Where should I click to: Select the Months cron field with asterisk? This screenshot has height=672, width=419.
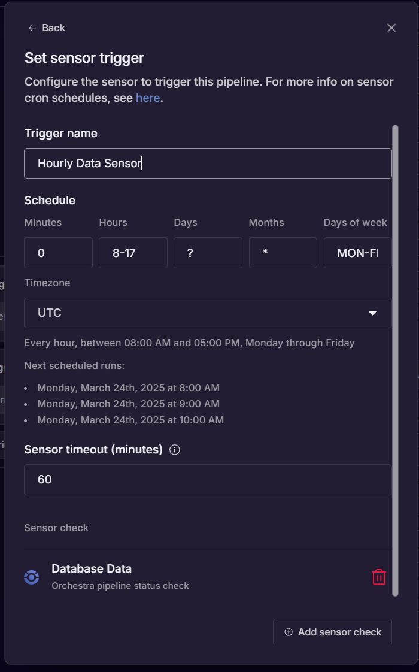(x=283, y=253)
